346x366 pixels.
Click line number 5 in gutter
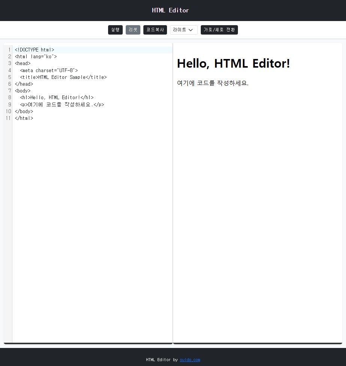click(9, 77)
